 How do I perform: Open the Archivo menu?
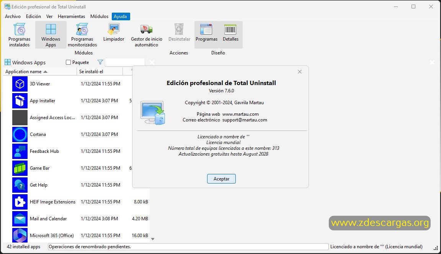(x=13, y=16)
